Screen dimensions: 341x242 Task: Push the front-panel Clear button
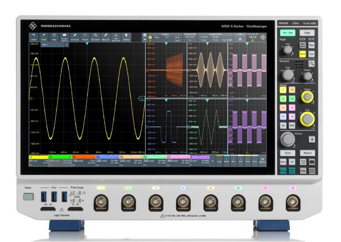click(x=303, y=171)
